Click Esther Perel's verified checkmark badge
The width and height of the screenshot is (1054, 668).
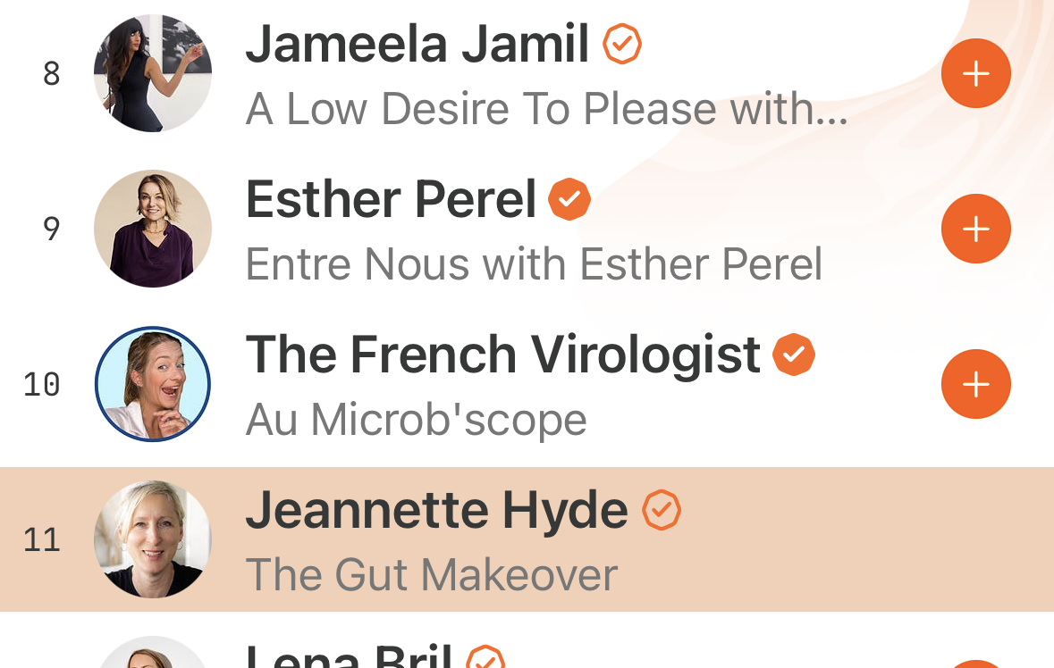point(569,199)
